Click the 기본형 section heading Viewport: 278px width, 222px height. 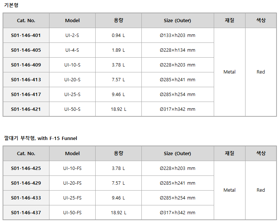pos(11,5)
